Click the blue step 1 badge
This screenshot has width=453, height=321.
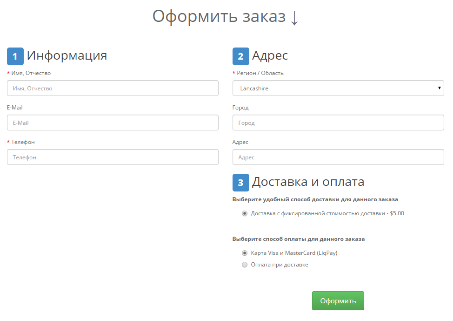pos(15,56)
